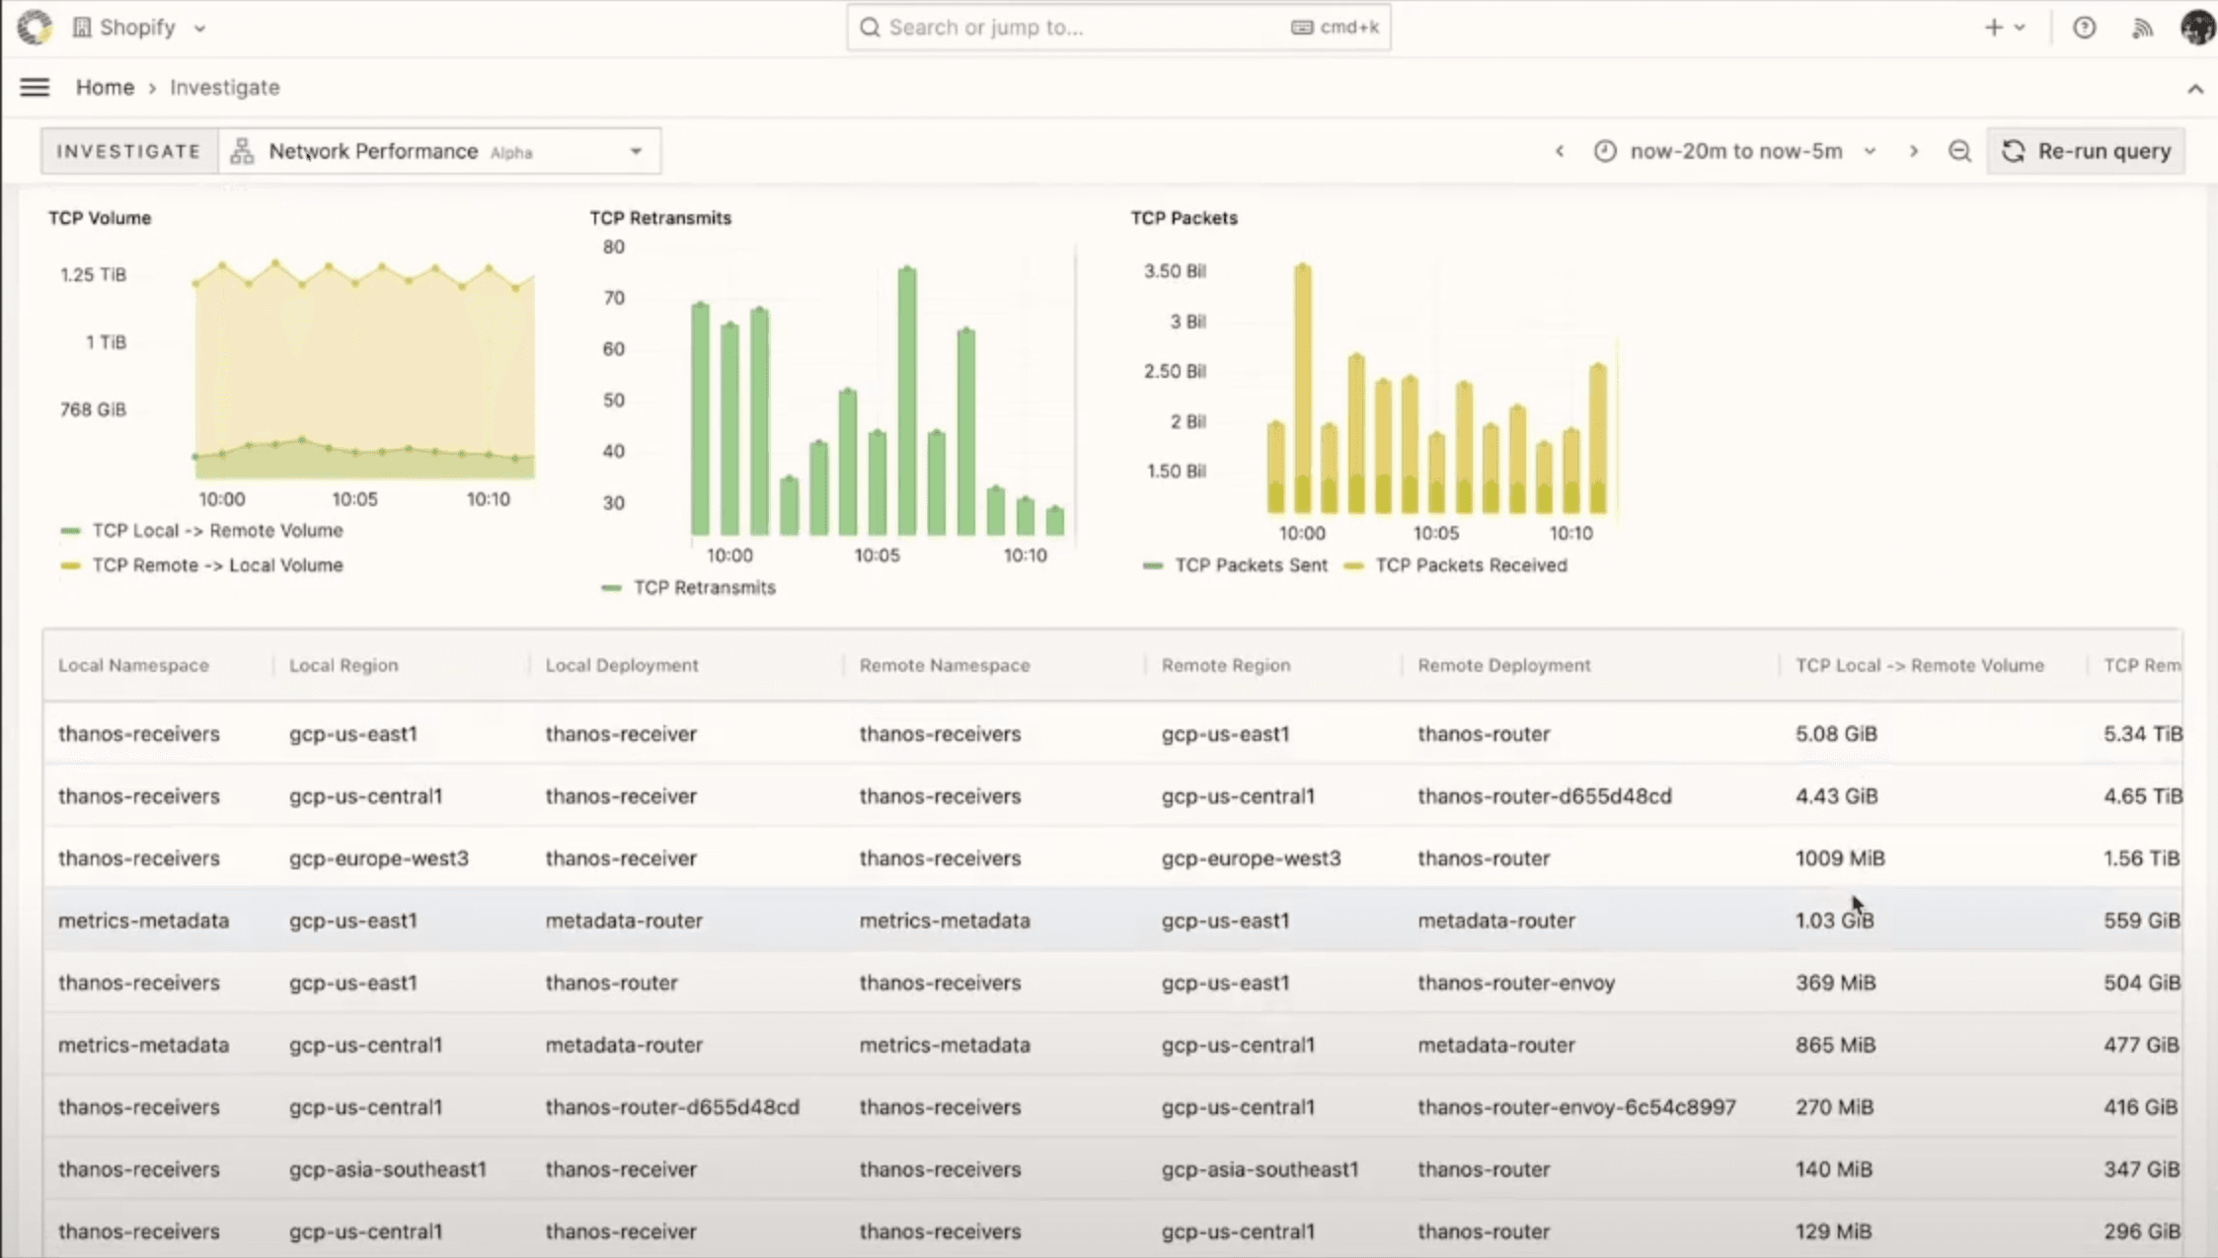Toggle TCP Local -> Remote Volume legend series
Viewport: 2218px width, 1258px height.
click(x=217, y=531)
